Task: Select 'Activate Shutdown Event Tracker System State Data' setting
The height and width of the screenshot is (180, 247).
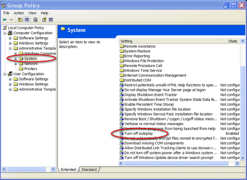Action: coord(171,99)
